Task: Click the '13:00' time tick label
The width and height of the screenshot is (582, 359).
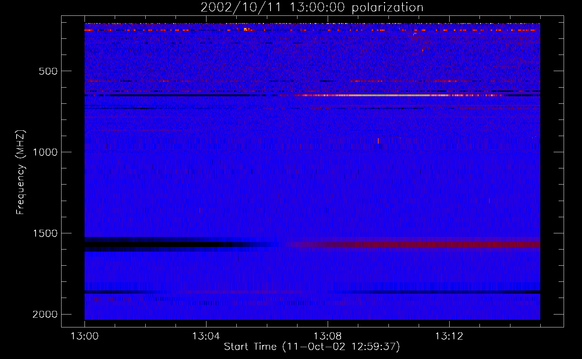Action: [85, 336]
